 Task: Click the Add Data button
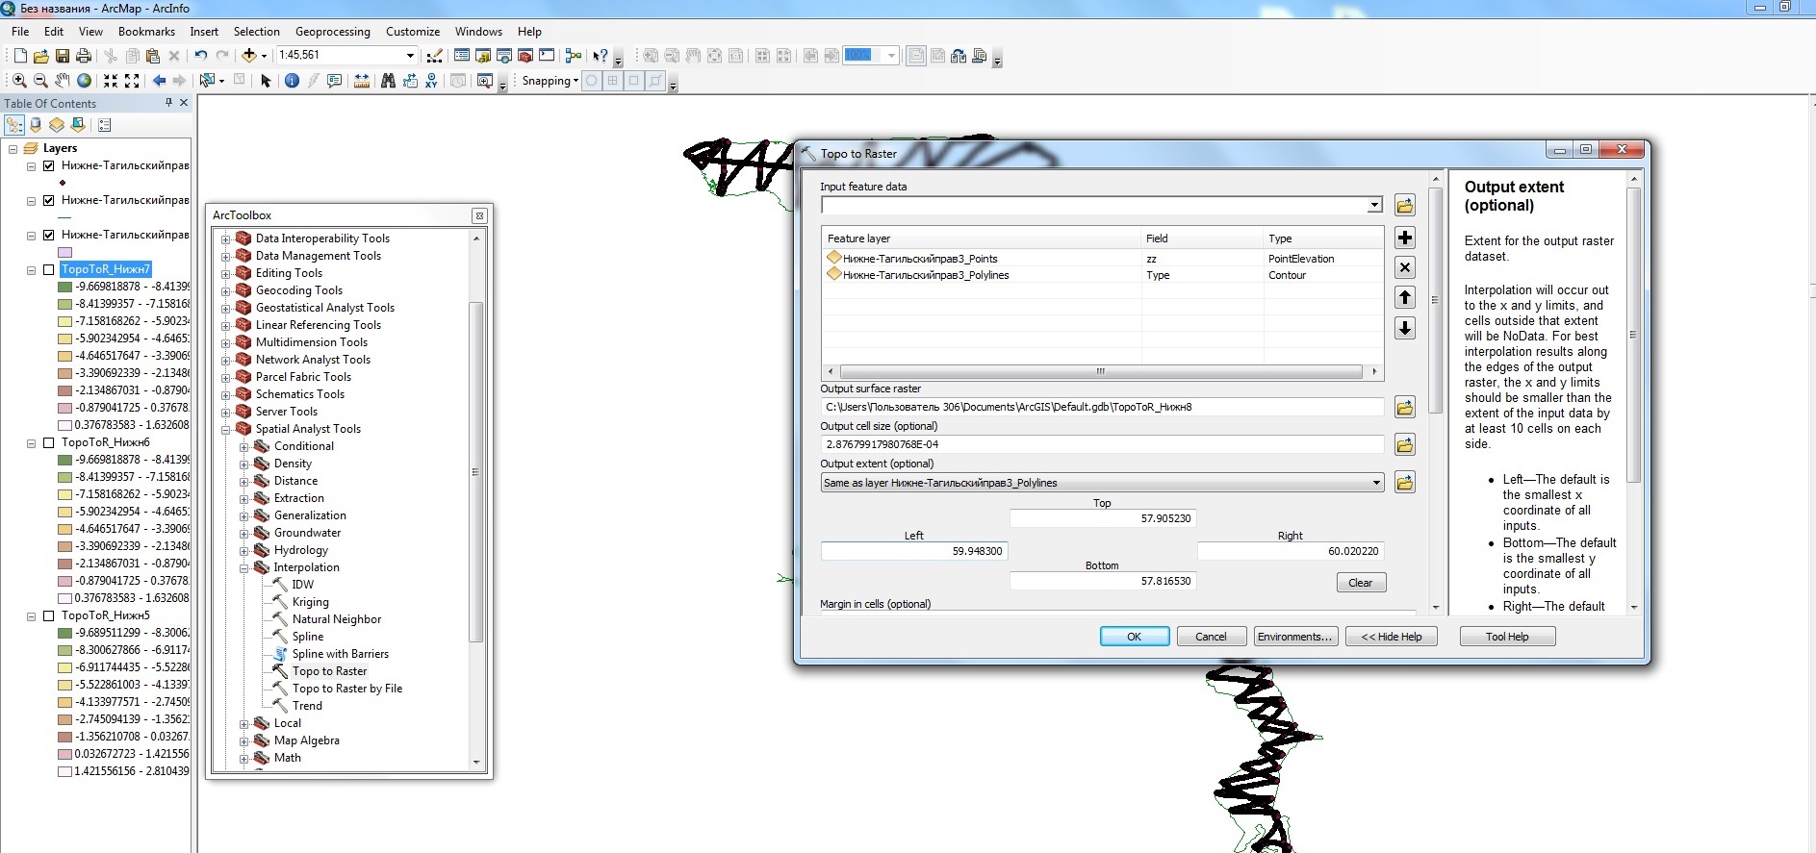(248, 56)
